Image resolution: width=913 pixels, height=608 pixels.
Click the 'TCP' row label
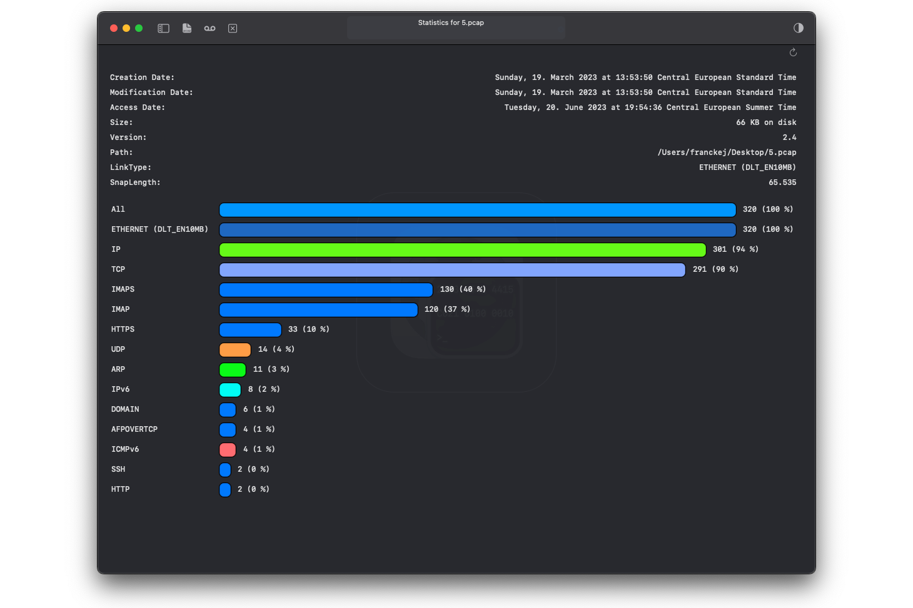tap(118, 269)
